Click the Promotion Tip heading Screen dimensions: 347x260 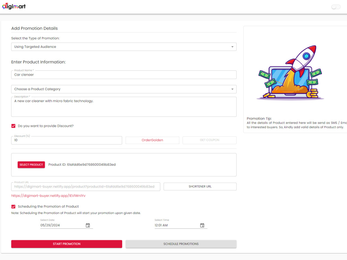[259, 119]
